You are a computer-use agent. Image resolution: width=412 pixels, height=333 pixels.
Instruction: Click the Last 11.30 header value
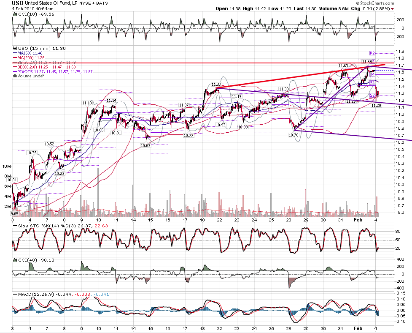coord(305,8)
